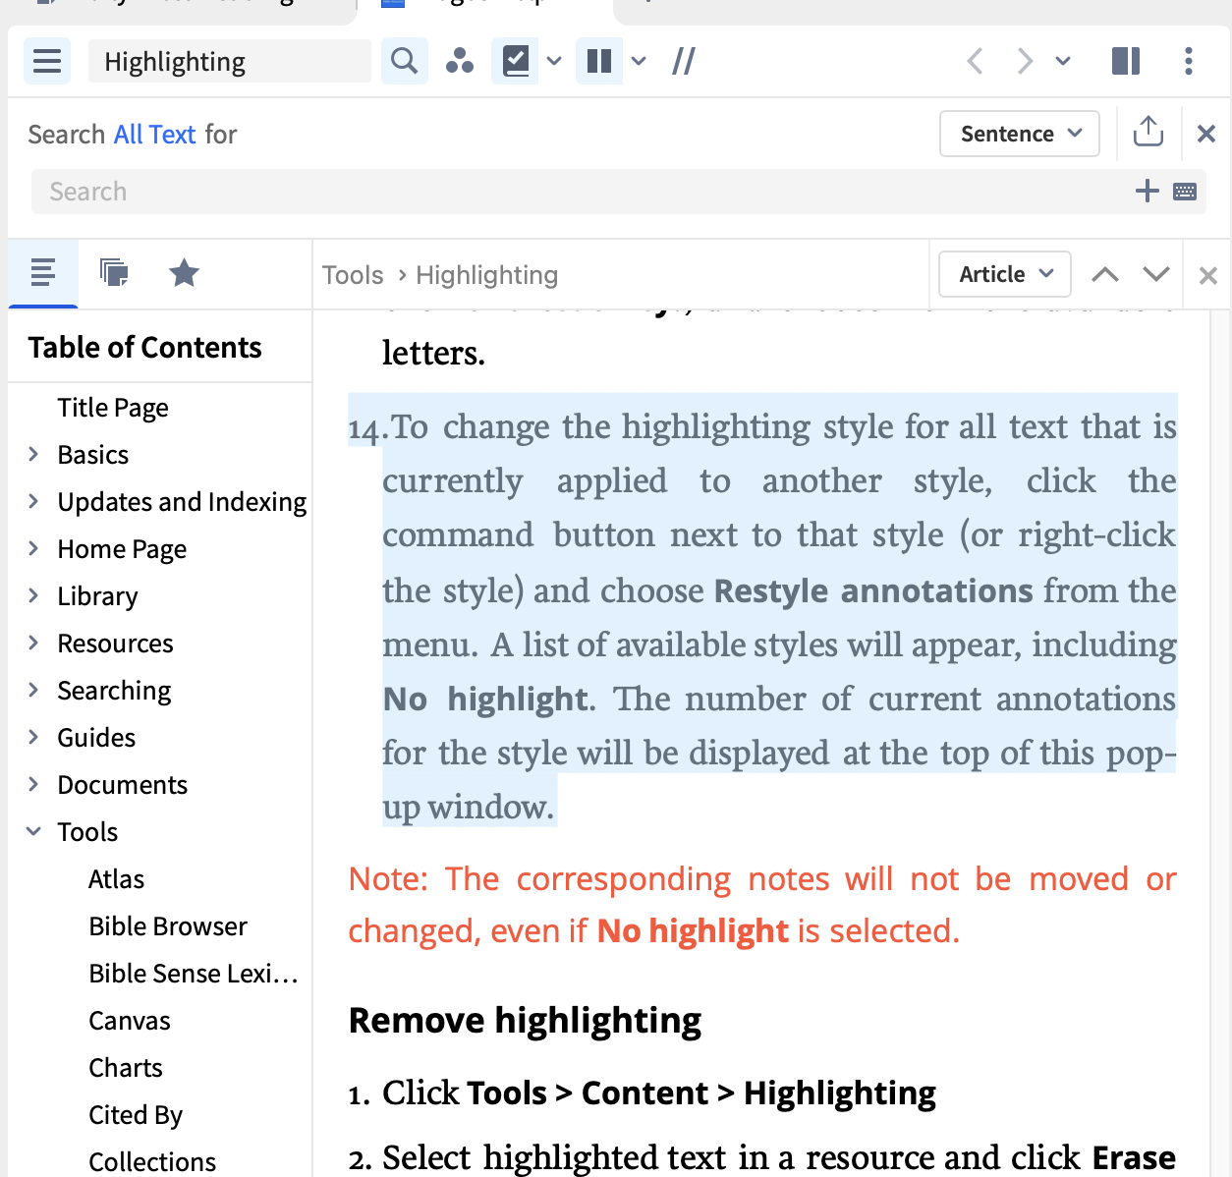Image resolution: width=1232 pixels, height=1177 pixels.
Task: Open the on-screen keyboard icon in search
Action: pyautogui.click(x=1185, y=192)
